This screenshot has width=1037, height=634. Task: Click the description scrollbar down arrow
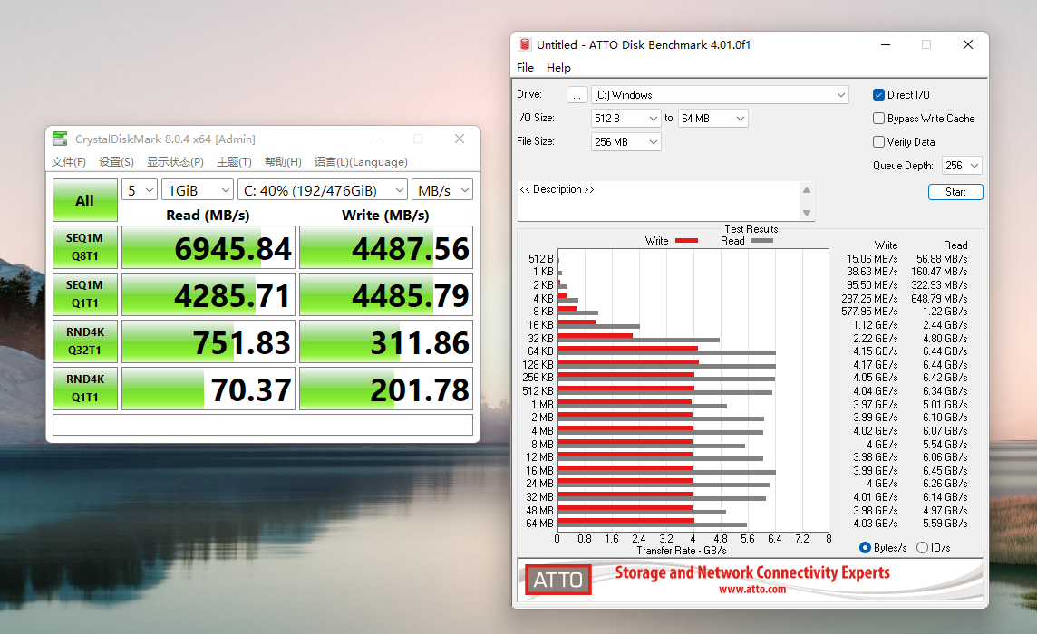(x=807, y=213)
